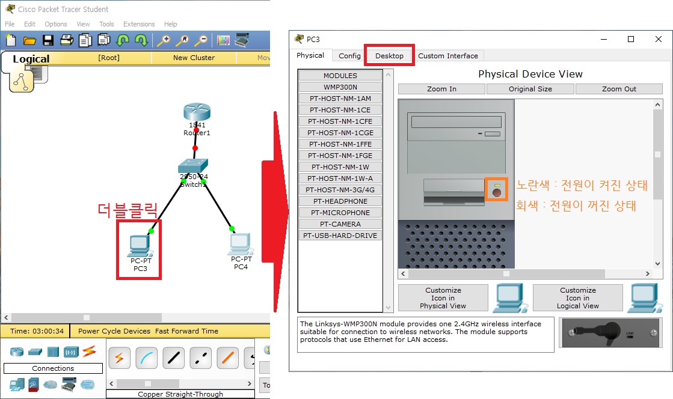The height and width of the screenshot is (399, 673).
Task: Open the Edit menu
Action: pos(29,24)
